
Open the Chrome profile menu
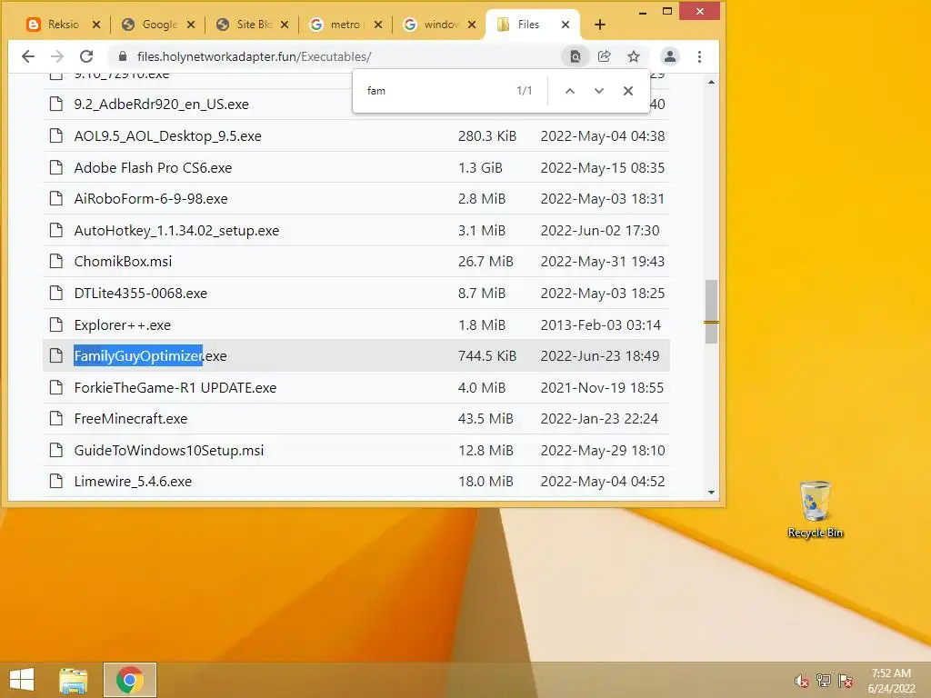click(x=670, y=56)
